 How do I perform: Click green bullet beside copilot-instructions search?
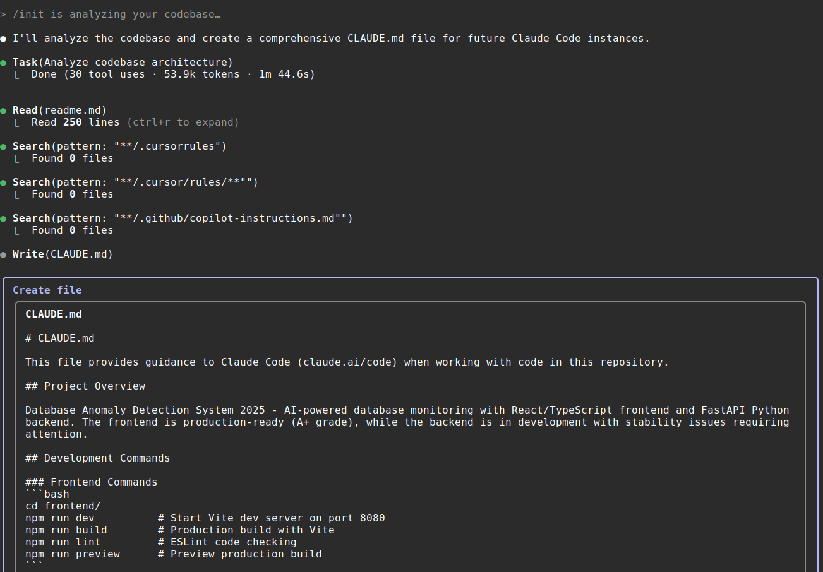click(x=3, y=218)
